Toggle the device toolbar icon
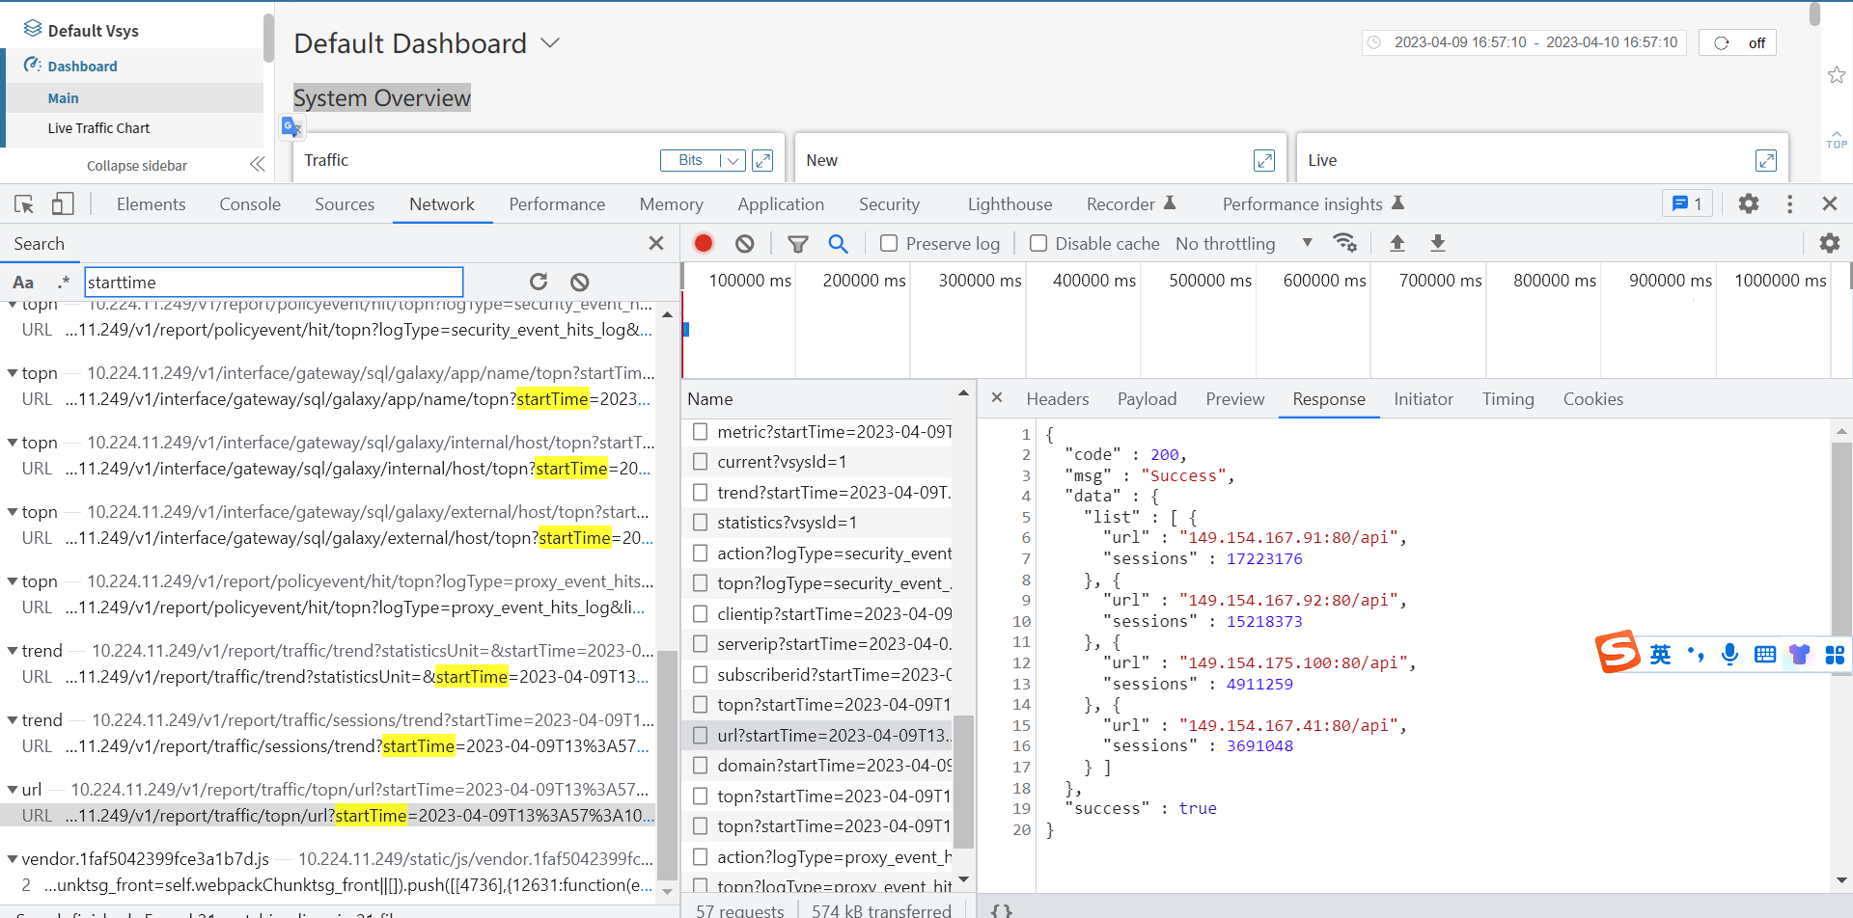This screenshot has height=918, width=1853. [x=63, y=204]
